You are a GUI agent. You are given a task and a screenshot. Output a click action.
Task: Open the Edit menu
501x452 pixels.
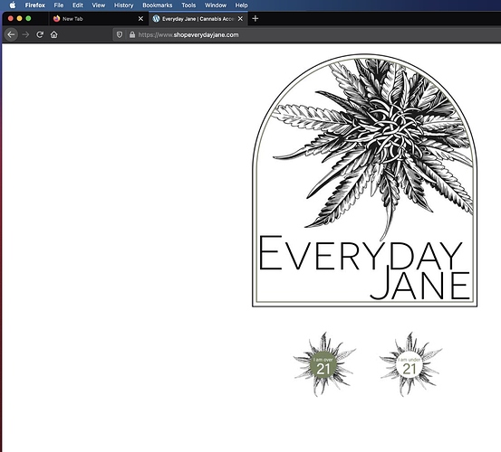pos(78,5)
